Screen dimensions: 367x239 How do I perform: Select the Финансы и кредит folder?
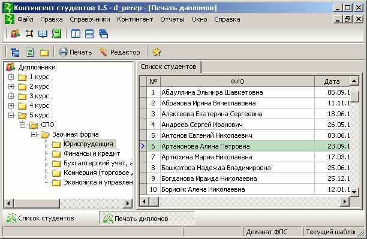[x=92, y=153]
